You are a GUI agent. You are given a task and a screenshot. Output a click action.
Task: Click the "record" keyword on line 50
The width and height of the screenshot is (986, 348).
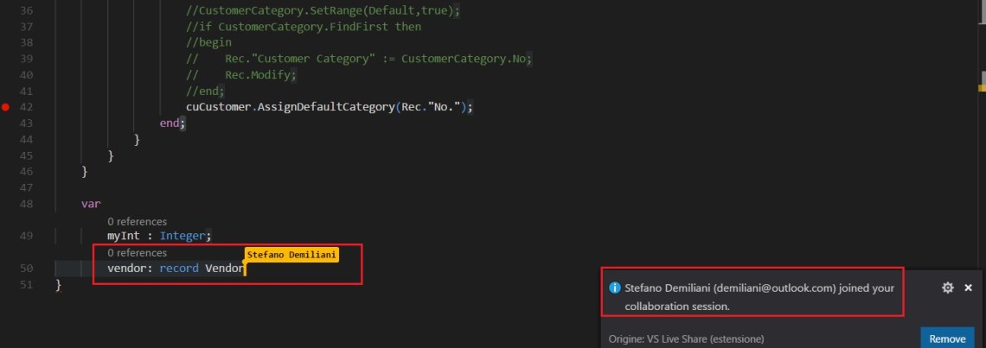(x=179, y=269)
